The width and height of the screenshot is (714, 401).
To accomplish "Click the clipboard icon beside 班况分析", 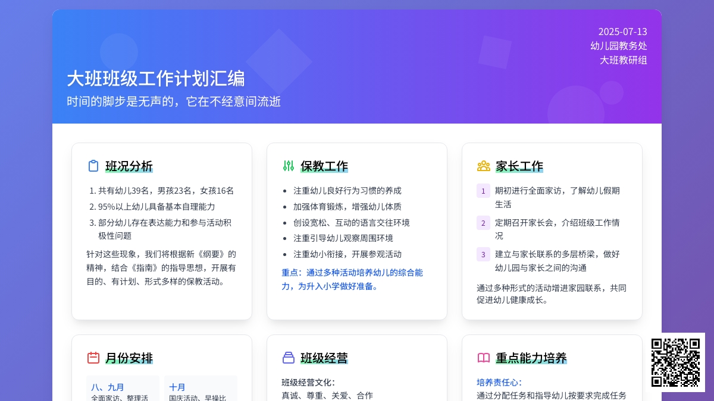I will tap(93, 166).
